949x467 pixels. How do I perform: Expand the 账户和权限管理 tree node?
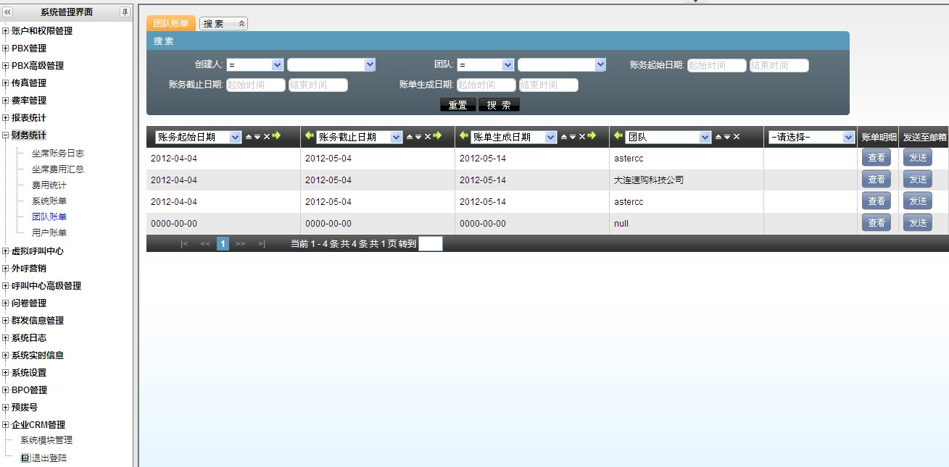6,31
